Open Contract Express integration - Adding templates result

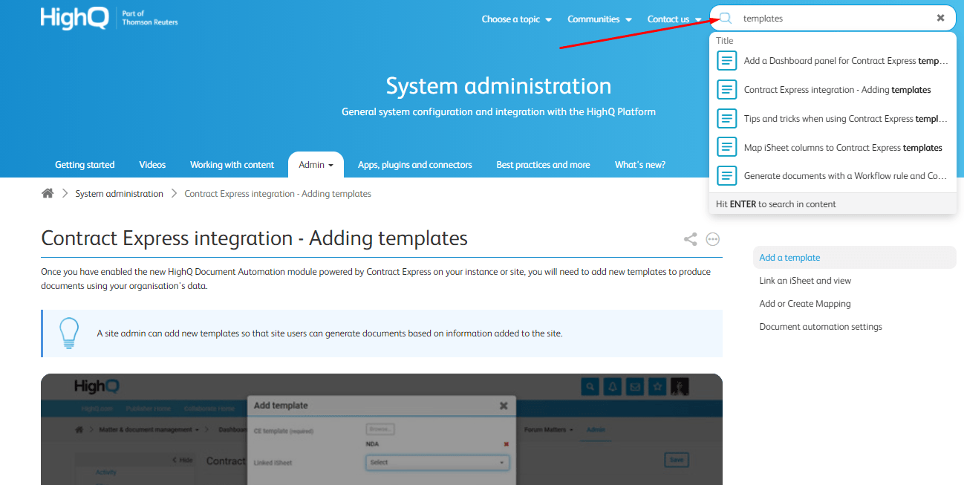point(833,90)
